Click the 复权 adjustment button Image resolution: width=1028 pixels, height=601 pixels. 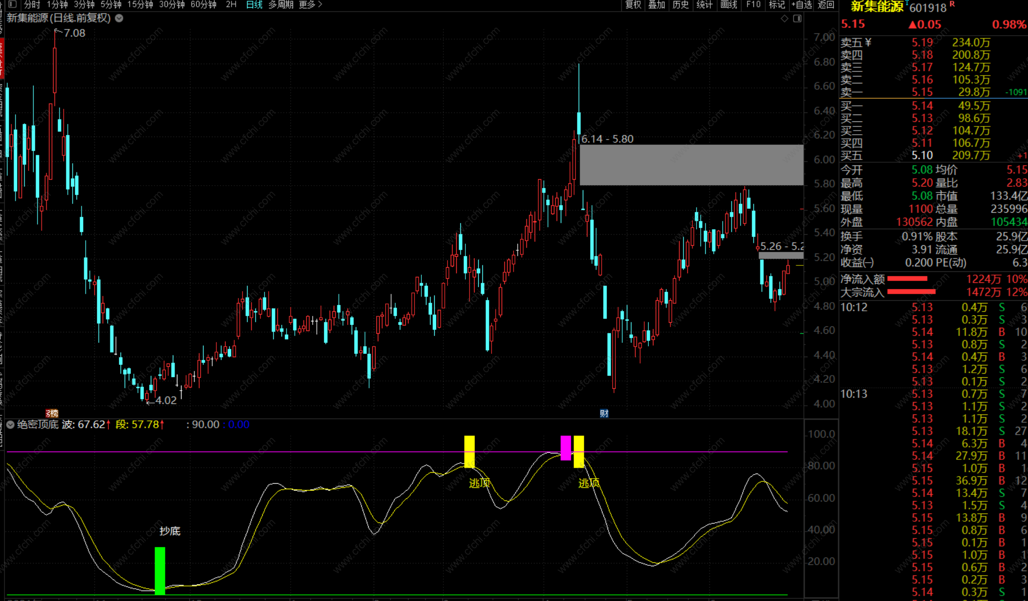click(633, 5)
